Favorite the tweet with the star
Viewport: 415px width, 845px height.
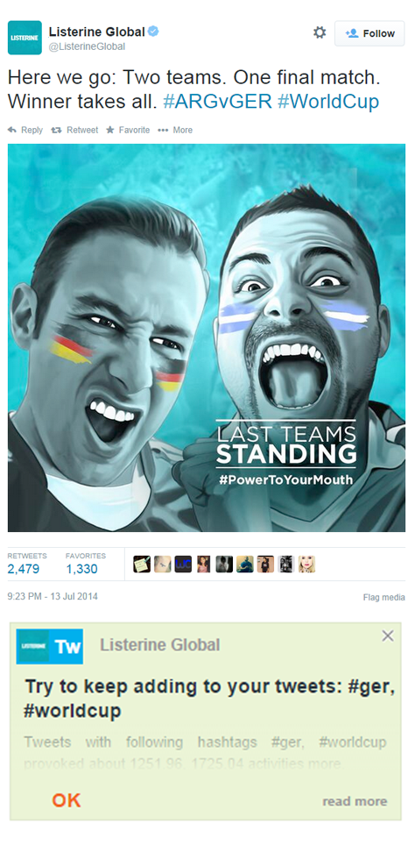point(128,130)
